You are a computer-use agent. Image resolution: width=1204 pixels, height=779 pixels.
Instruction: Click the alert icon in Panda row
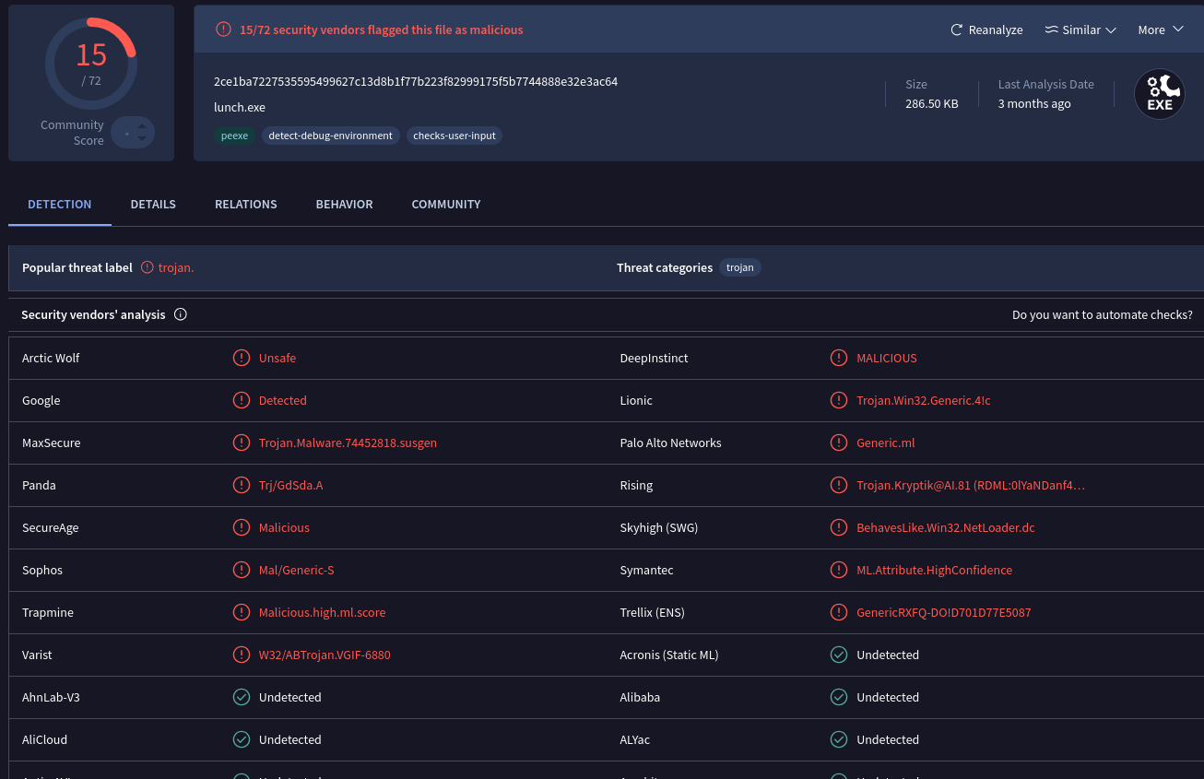point(242,485)
